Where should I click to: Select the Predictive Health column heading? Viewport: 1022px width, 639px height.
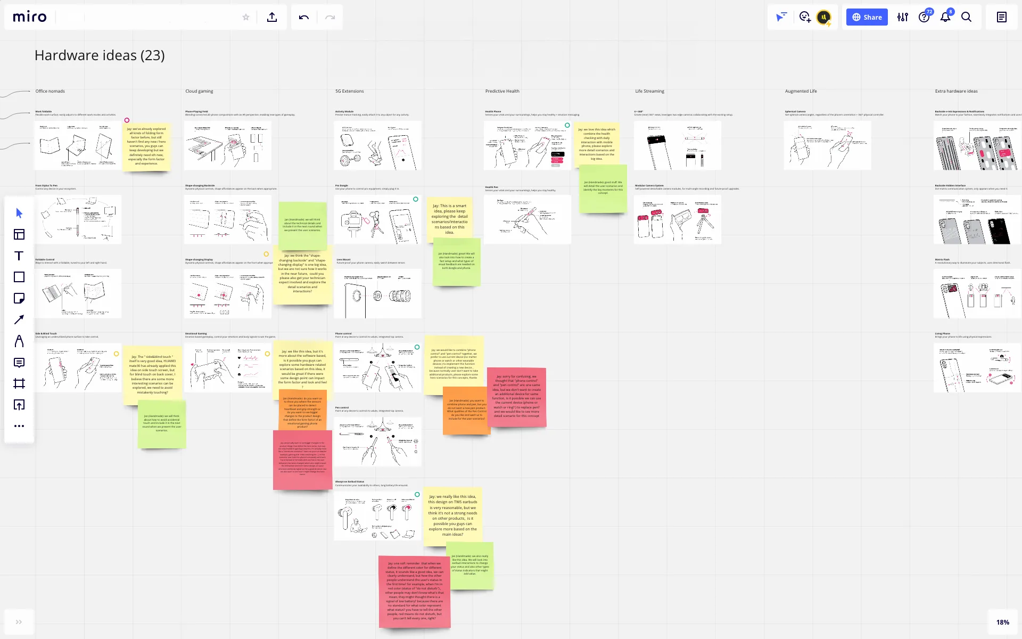click(x=502, y=91)
